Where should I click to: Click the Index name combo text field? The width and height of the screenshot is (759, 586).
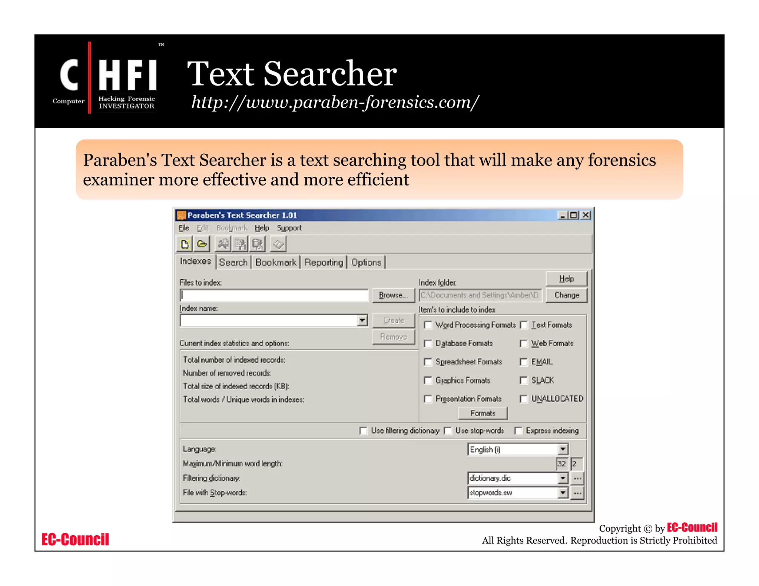point(269,320)
